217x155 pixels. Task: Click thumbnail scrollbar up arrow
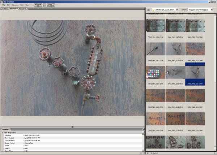tap(215, 15)
